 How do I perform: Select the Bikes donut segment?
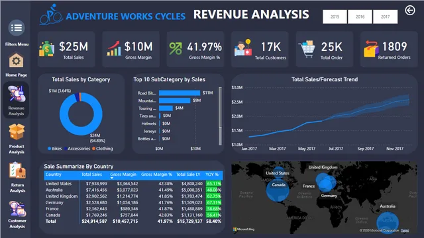(x=81, y=131)
